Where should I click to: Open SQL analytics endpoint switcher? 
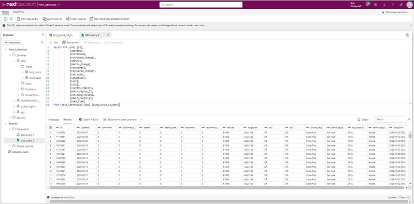point(396,12)
